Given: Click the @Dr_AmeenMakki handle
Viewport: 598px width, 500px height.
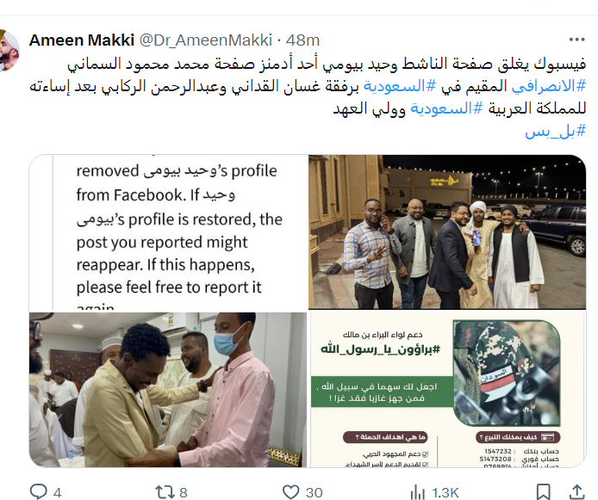Looking at the screenshot, I should click(x=206, y=40).
